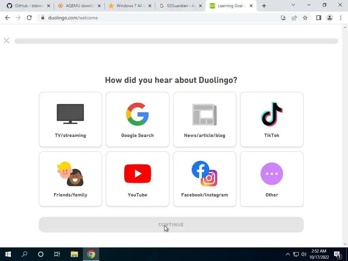The height and width of the screenshot is (261, 348).
Task: Click the page scrollbar down arrow
Action: pyautogui.click(x=345, y=244)
